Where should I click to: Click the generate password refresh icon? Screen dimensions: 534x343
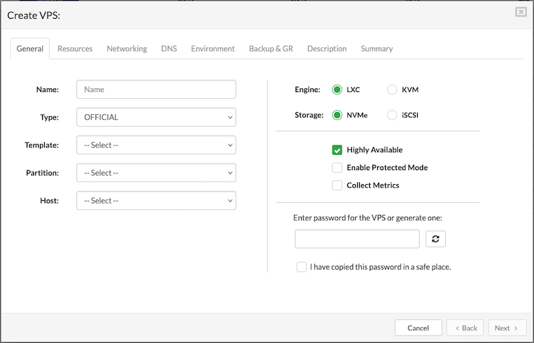coord(435,239)
